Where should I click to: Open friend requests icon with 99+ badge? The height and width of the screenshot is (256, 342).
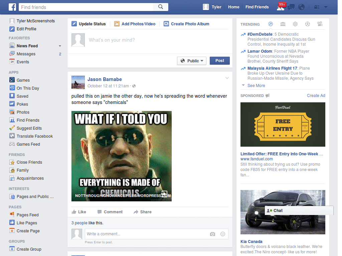point(281,7)
